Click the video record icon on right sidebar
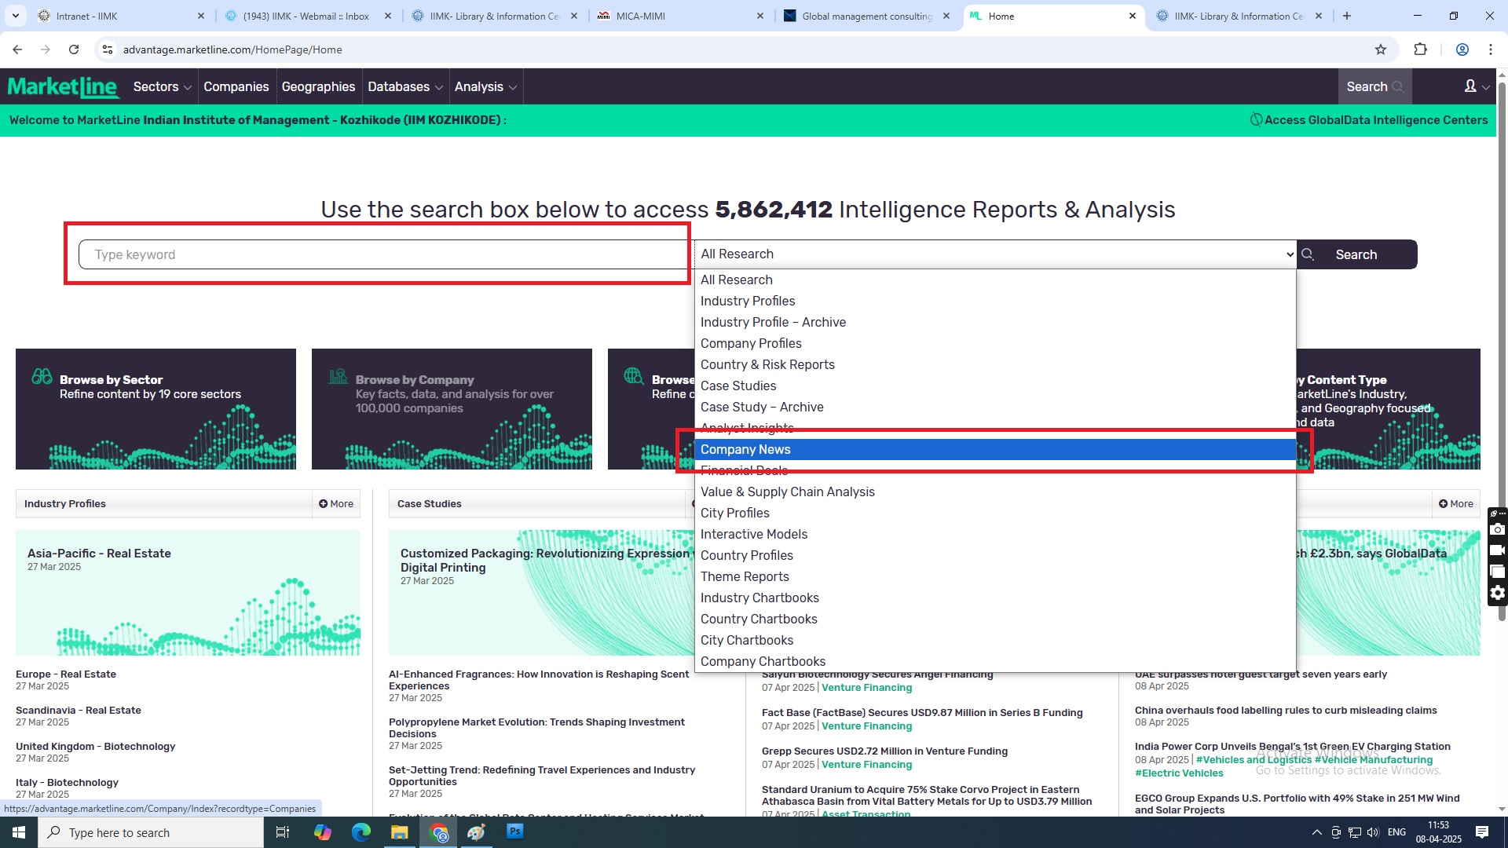The width and height of the screenshot is (1508, 848). (1497, 550)
